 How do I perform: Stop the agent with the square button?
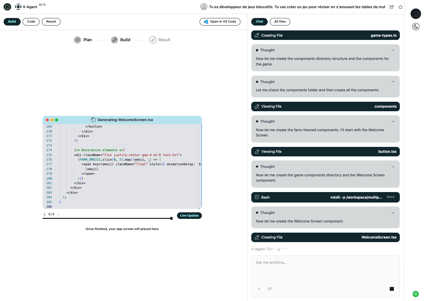392,289
